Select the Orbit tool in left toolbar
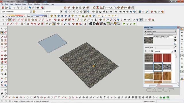184x103 pixels. tap(2, 78)
